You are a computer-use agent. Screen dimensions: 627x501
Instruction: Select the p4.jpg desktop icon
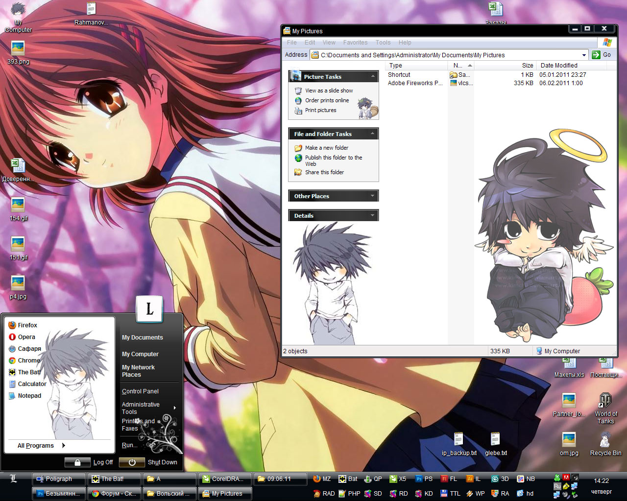(x=18, y=287)
